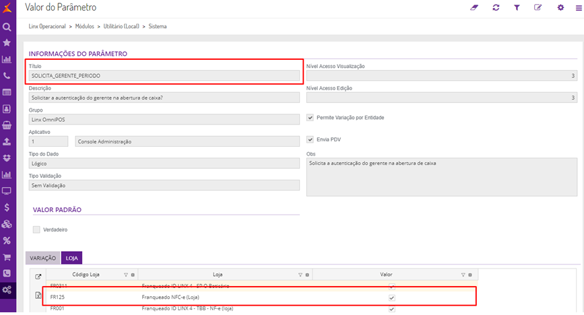Click the refresh icon in top toolbar
This screenshot has width=584, height=315.
[x=496, y=7]
